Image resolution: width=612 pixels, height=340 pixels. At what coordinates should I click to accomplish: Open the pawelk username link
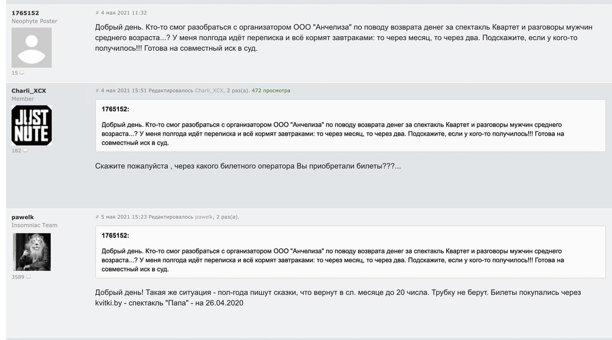[23, 217]
